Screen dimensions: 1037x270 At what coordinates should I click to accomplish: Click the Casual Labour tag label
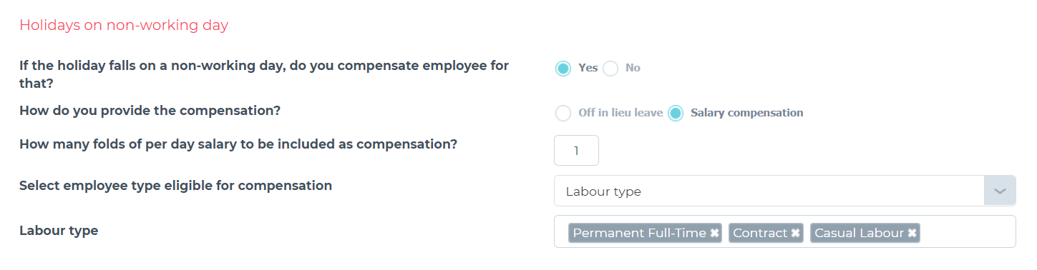pos(859,234)
